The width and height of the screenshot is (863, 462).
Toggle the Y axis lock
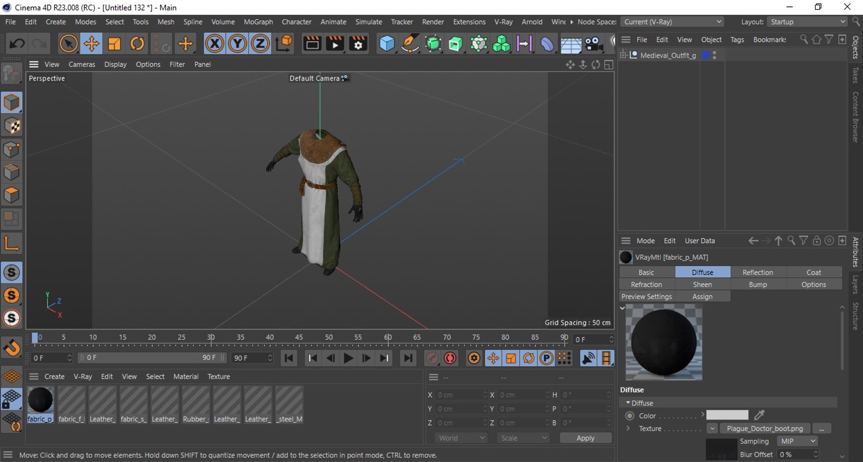(x=237, y=44)
